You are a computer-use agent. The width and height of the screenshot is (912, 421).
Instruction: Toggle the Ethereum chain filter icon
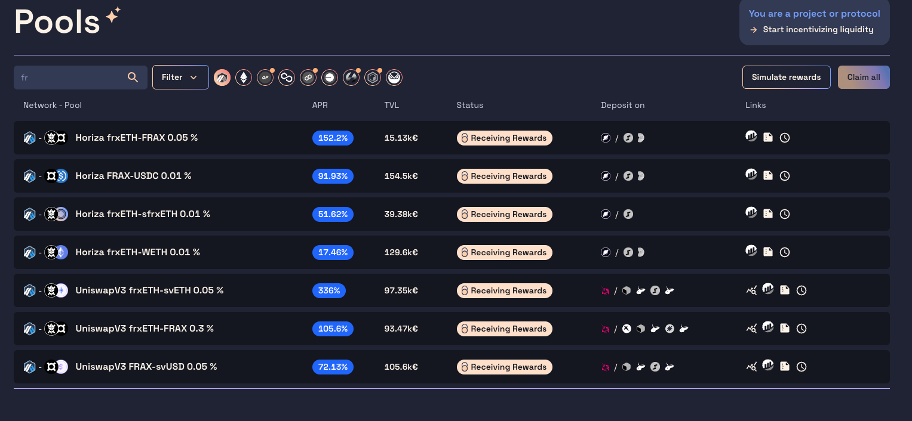(x=244, y=78)
